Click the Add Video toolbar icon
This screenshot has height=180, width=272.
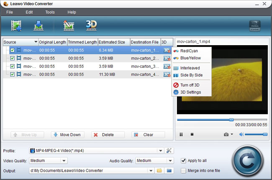point(16,26)
